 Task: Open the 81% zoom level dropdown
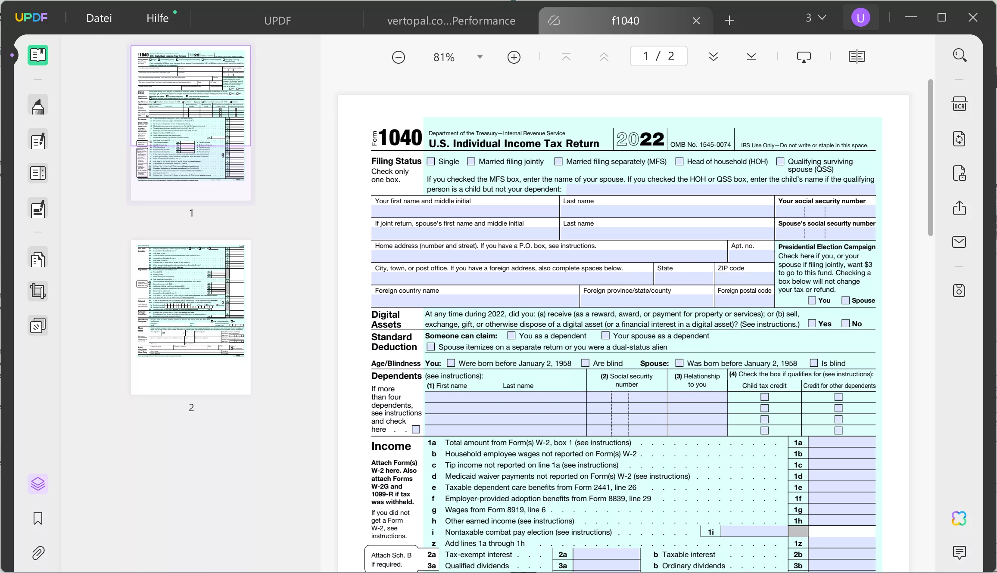coord(479,56)
